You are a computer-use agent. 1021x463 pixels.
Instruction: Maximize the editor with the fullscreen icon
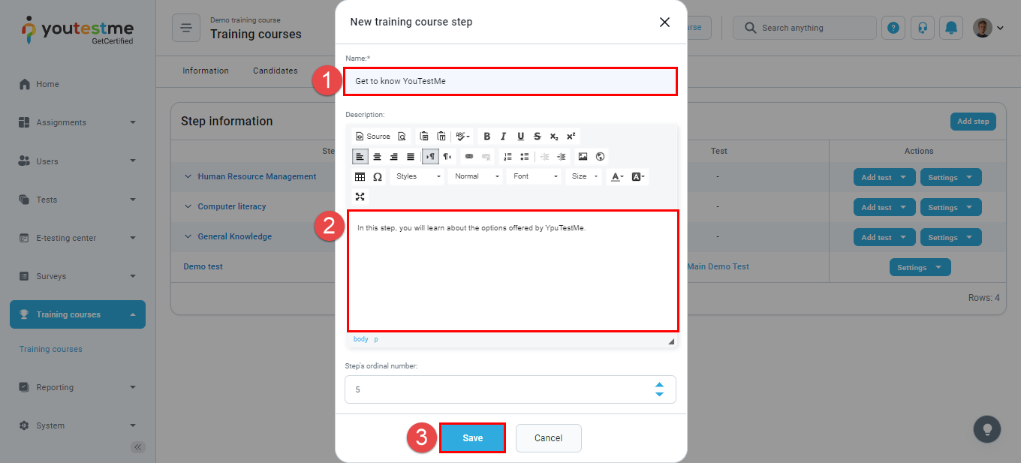pyautogui.click(x=360, y=197)
